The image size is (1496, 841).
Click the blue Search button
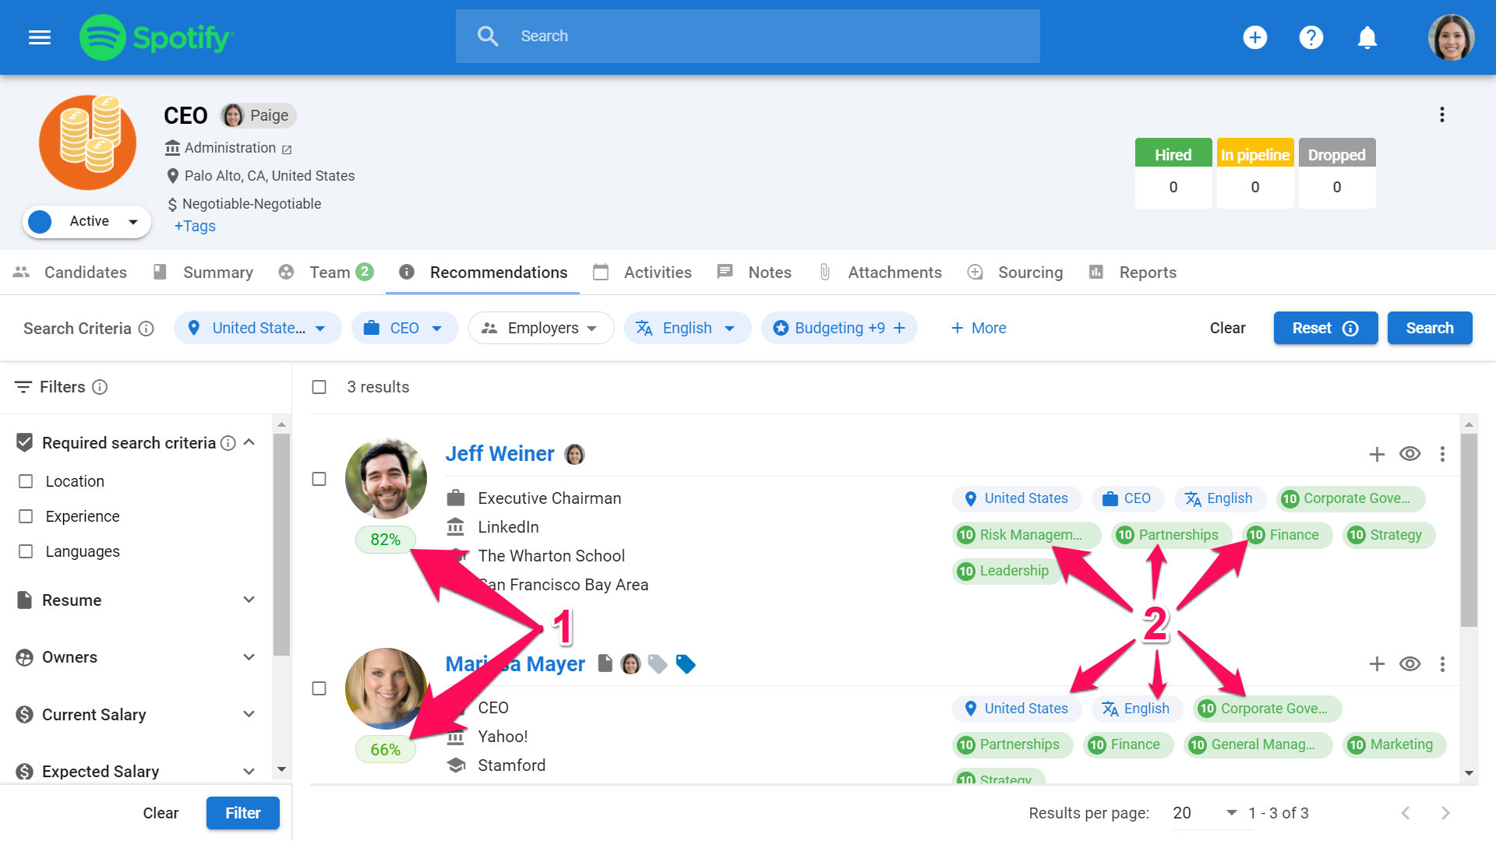(1429, 328)
